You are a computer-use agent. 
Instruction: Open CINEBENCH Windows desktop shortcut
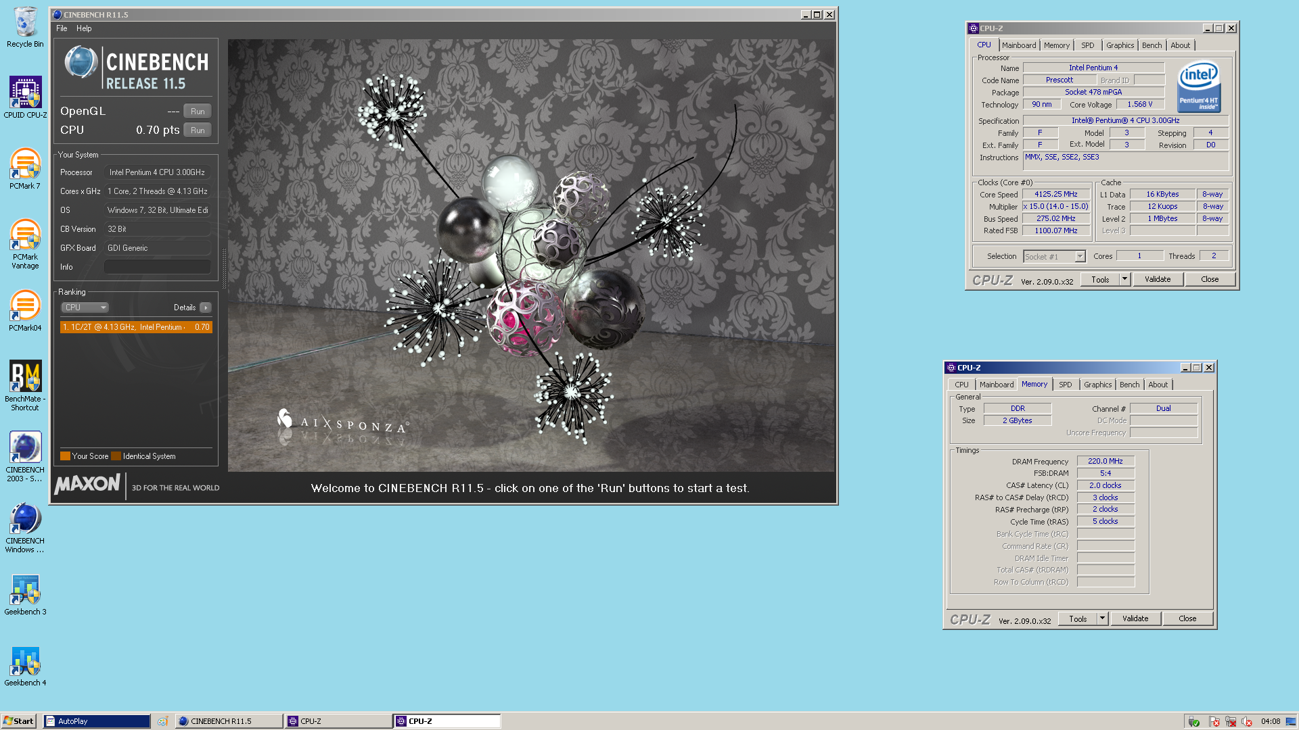25,527
